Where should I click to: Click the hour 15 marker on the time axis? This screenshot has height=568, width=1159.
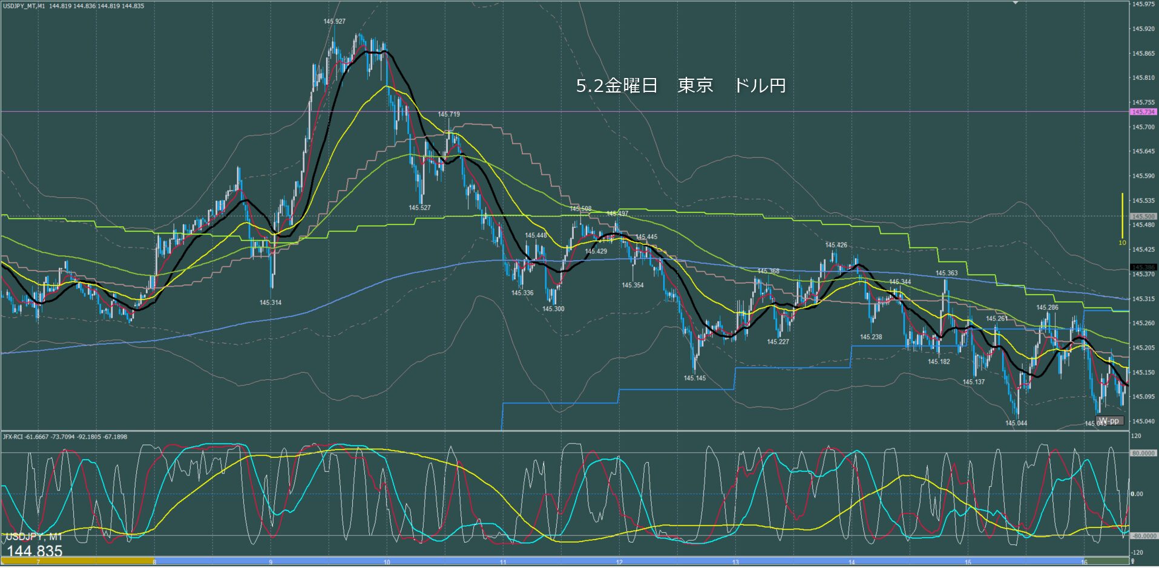(x=968, y=562)
